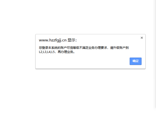Click the phrase 不满足业务办理要求
The width and height of the screenshot is (156, 113).
(93, 48)
